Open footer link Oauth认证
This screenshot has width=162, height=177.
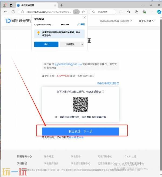tap(130, 157)
